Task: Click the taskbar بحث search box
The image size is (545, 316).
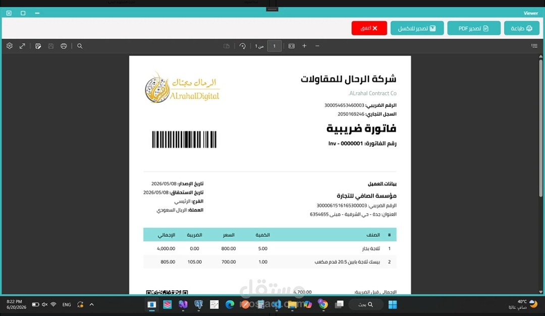Action: point(366,304)
